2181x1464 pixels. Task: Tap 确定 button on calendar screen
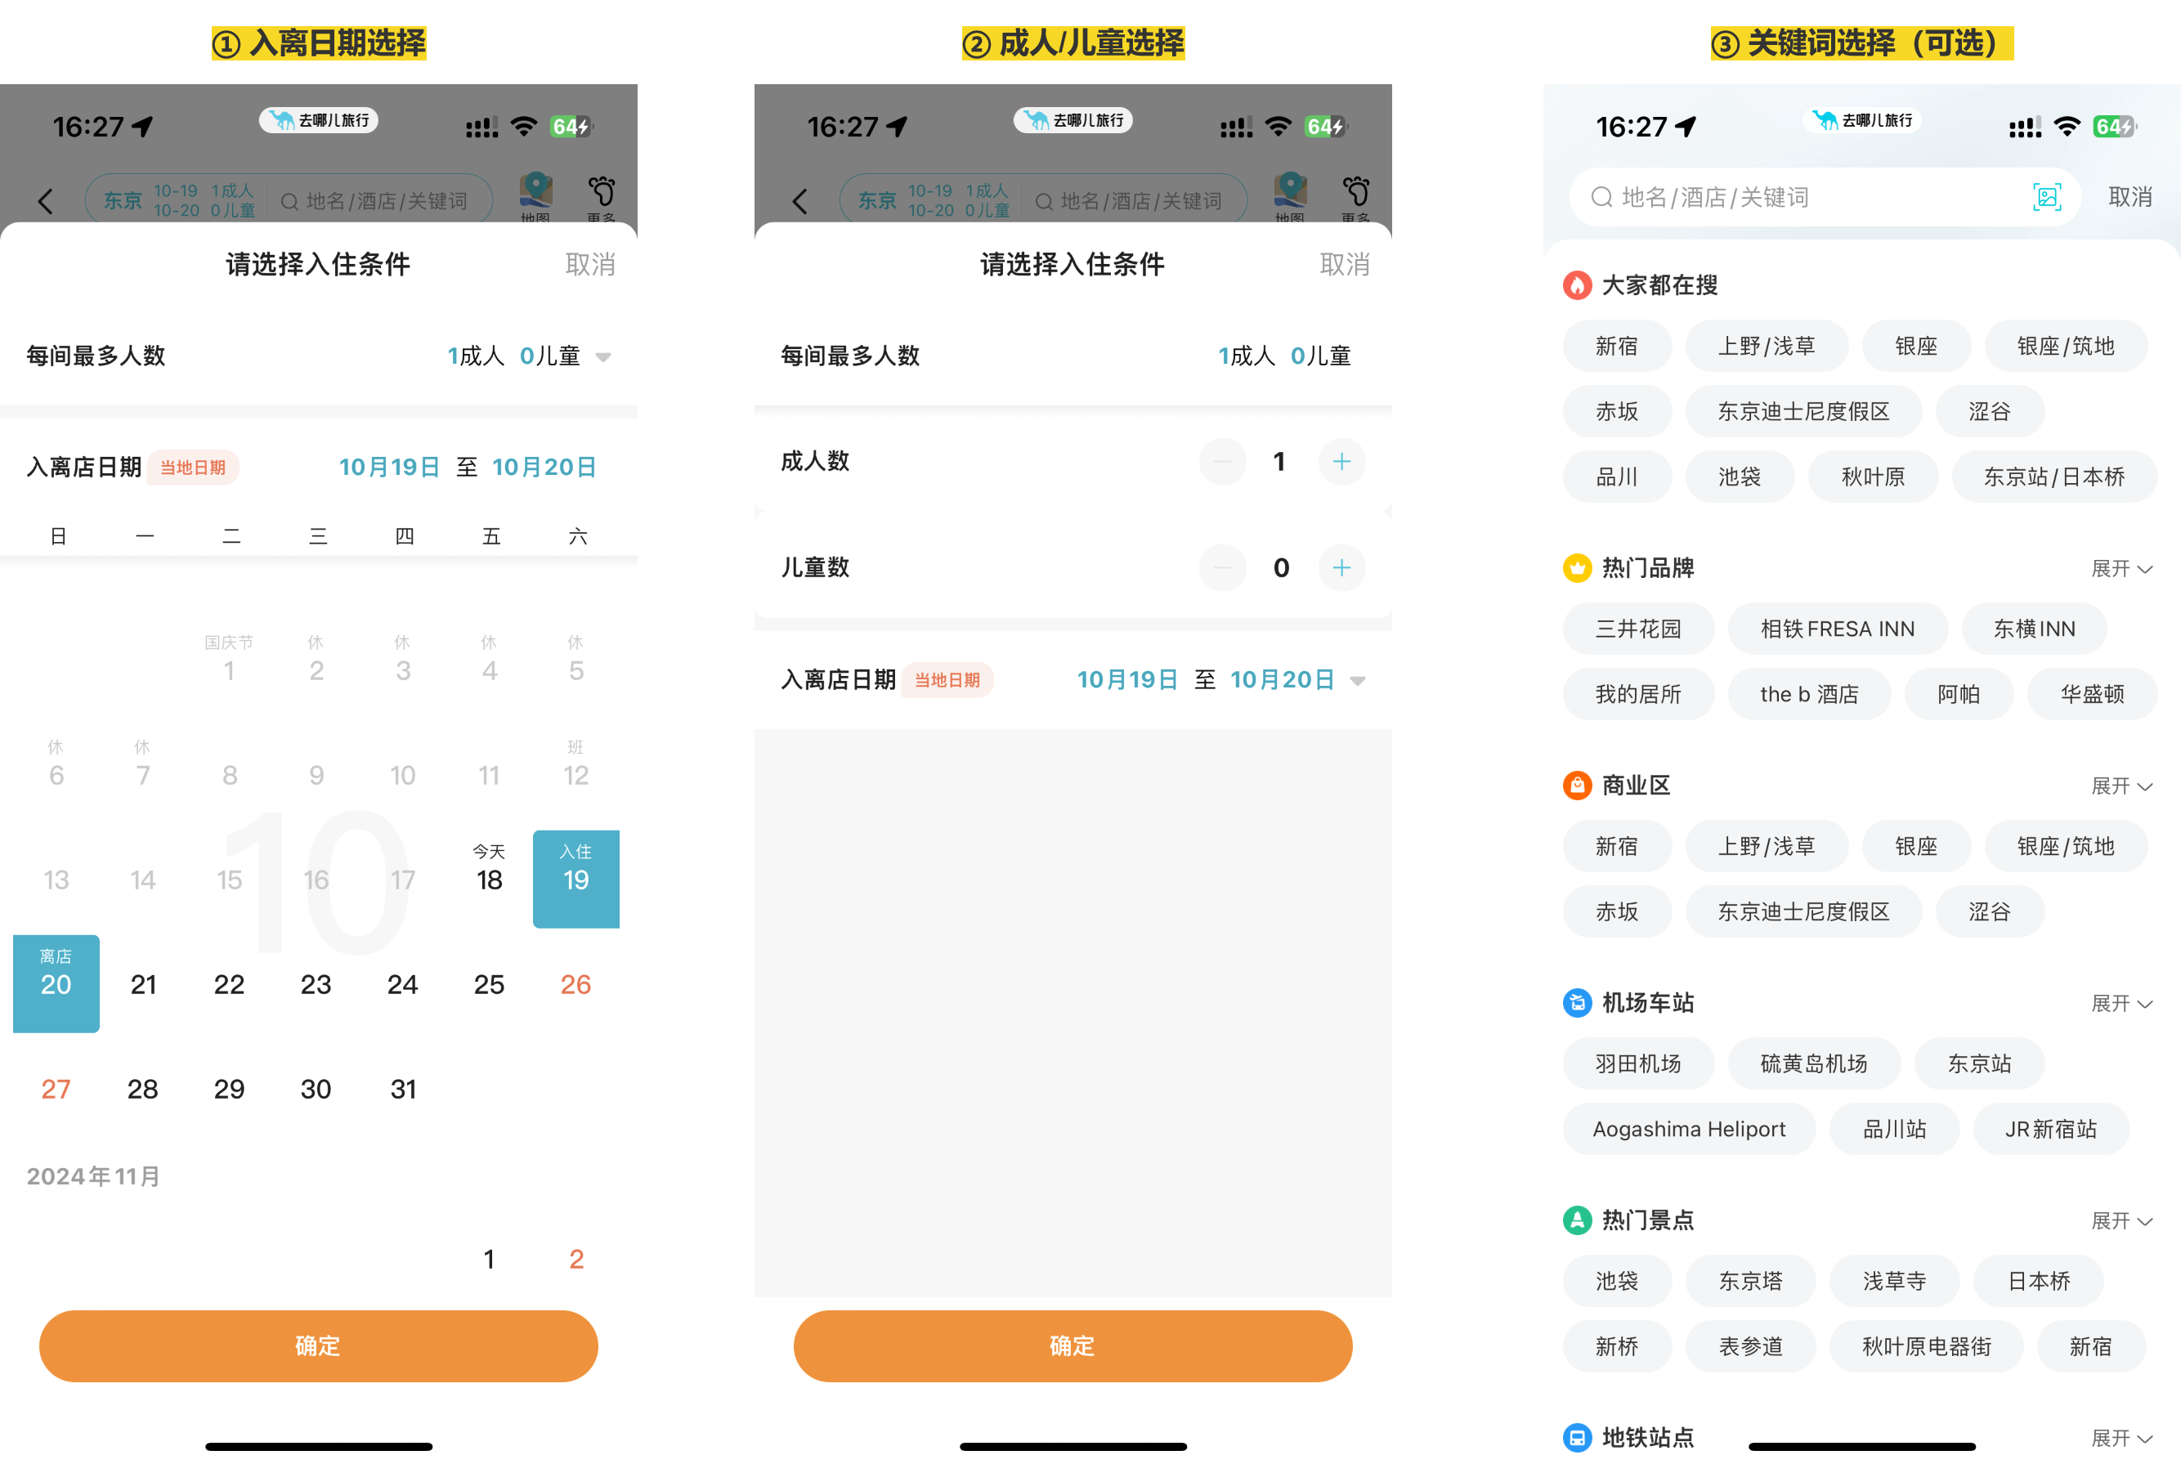(x=317, y=1345)
